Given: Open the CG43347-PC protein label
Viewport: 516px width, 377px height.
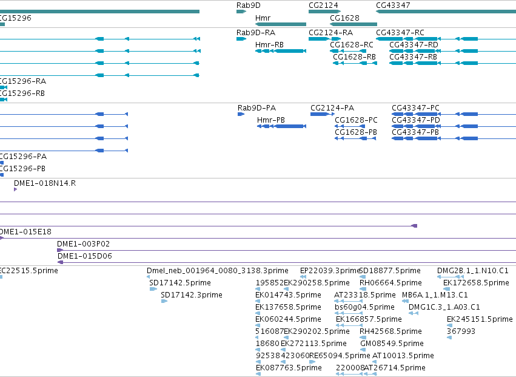Looking at the screenshot, I should 415,108.
